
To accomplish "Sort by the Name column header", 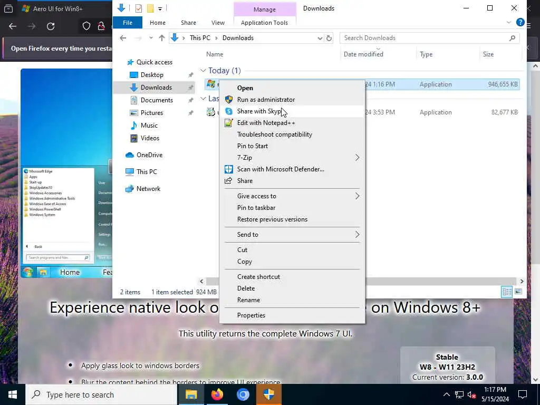I will tap(215, 54).
